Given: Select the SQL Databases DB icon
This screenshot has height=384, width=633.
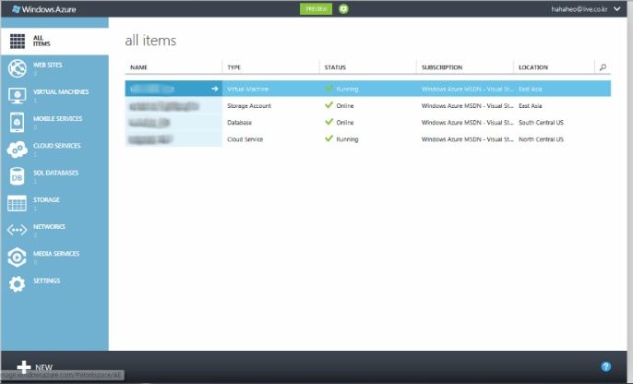Looking at the screenshot, I should pyautogui.click(x=17, y=176).
